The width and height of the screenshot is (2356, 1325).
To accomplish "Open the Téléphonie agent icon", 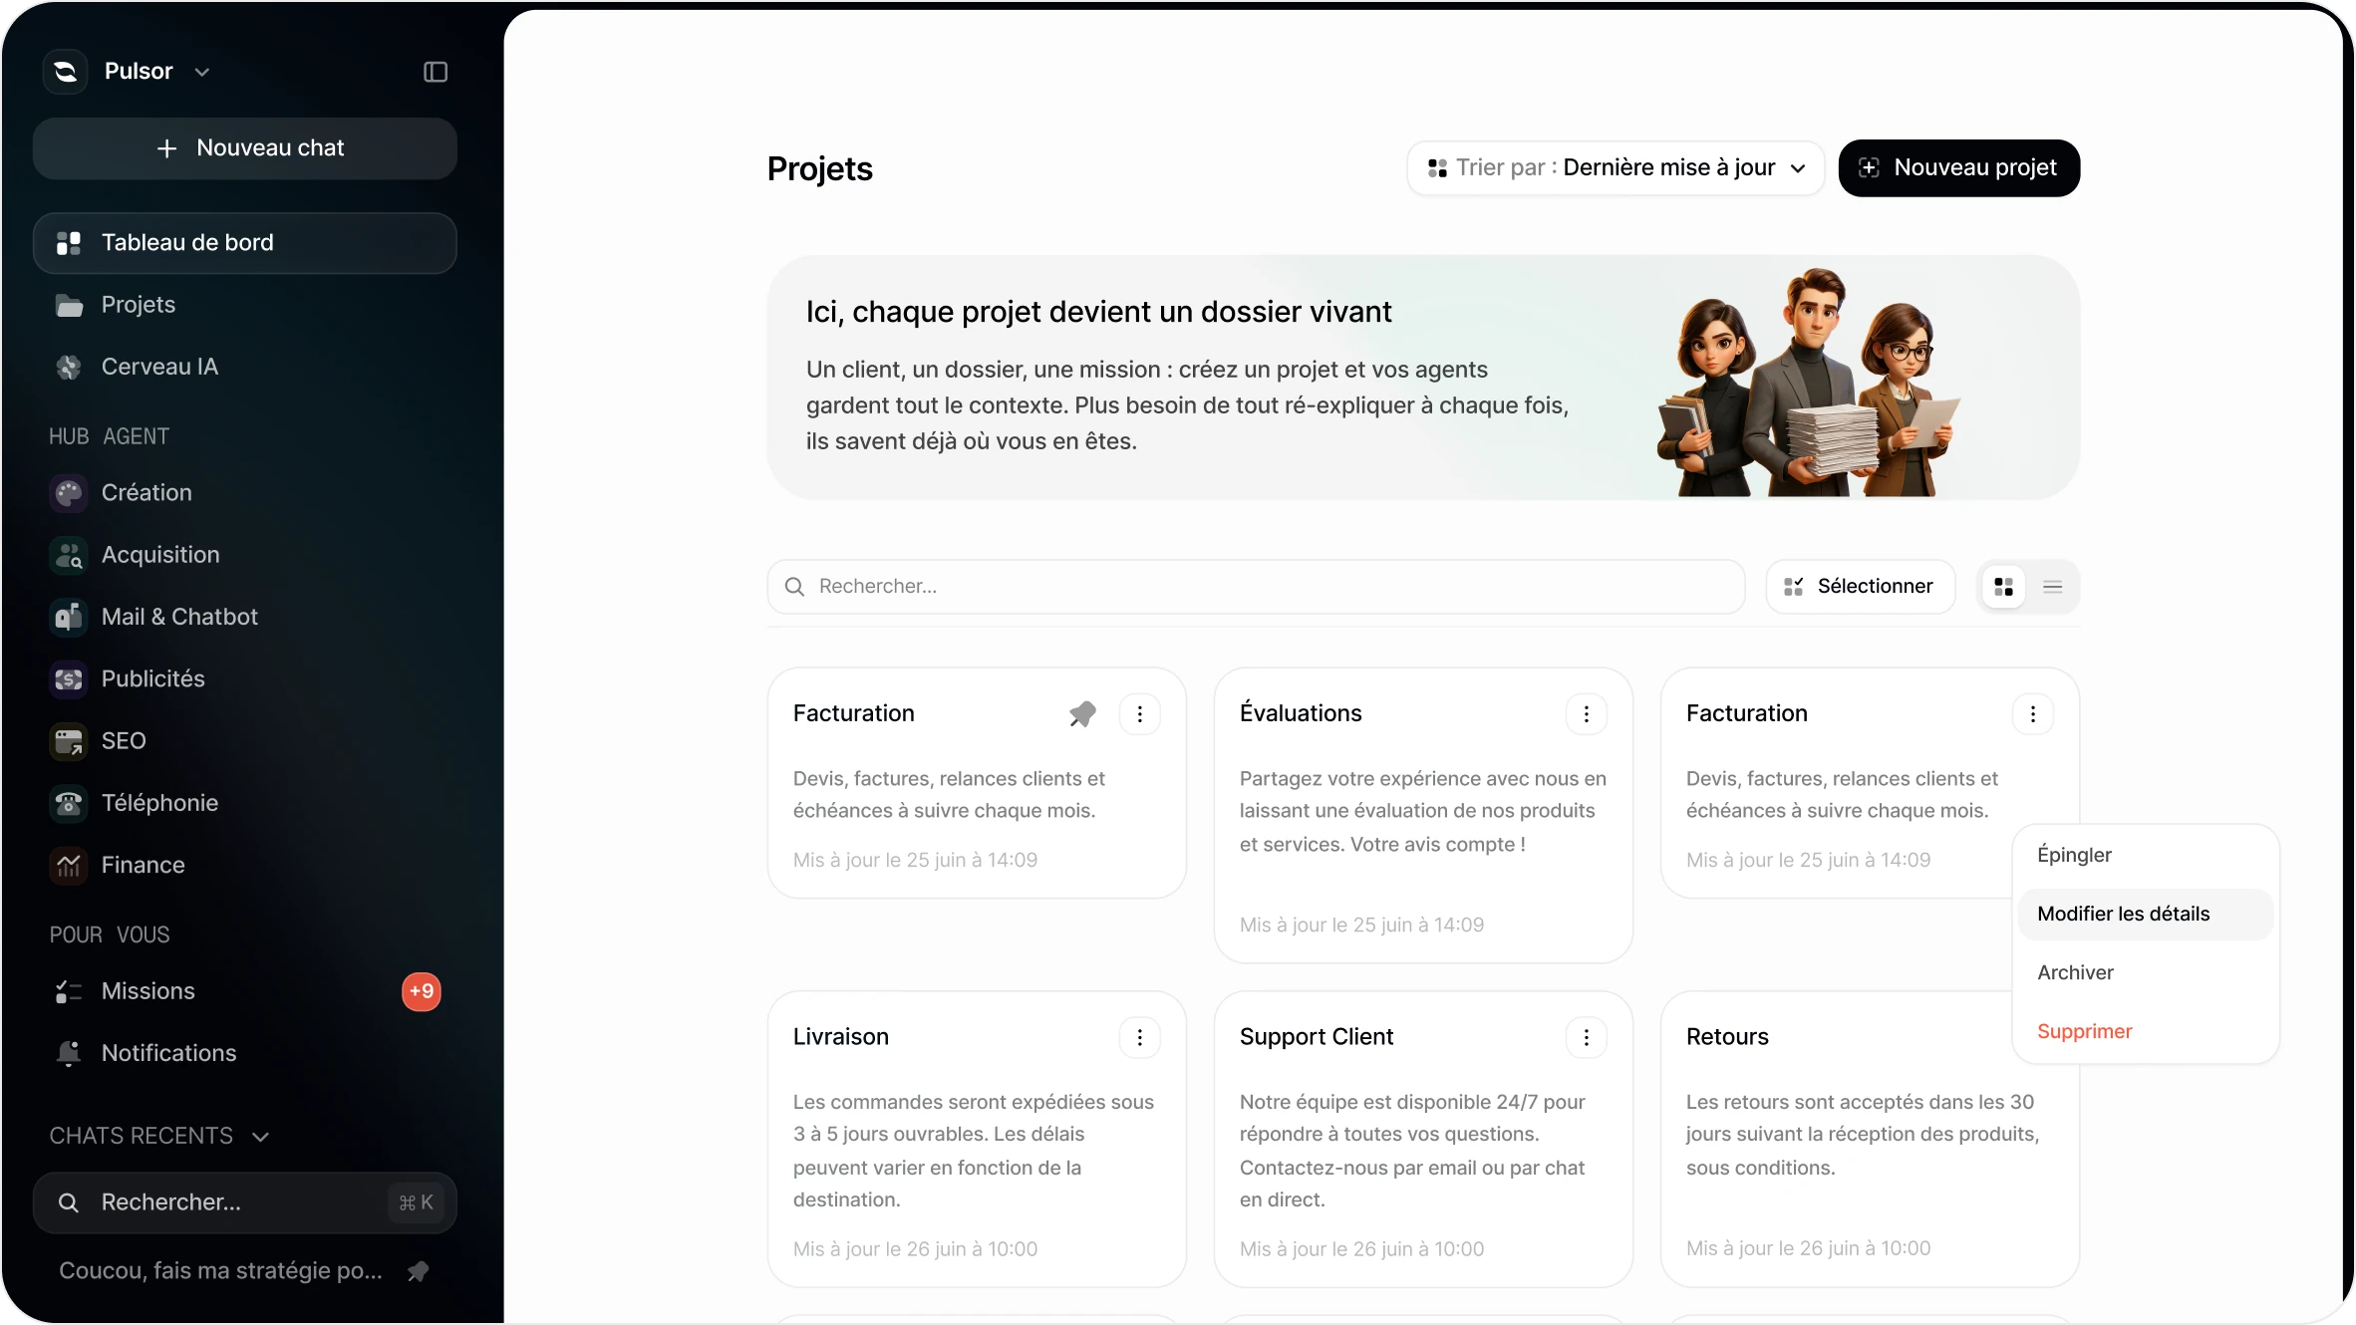I will 69,803.
